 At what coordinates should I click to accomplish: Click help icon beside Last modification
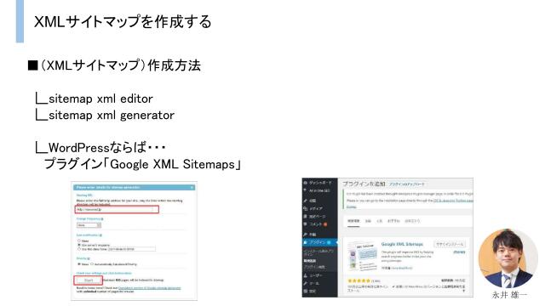coord(100,235)
